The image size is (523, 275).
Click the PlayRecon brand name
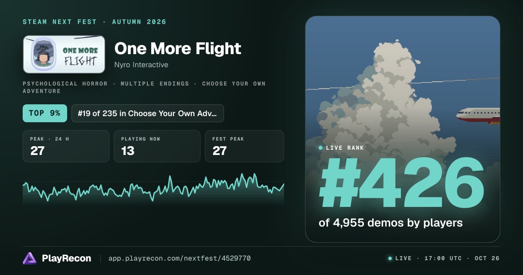point(67,258)
